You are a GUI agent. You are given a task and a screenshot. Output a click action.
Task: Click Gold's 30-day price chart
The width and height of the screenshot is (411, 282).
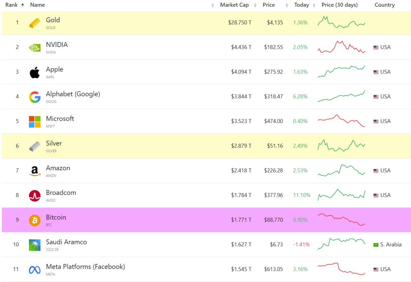click(x=341, y=22)
